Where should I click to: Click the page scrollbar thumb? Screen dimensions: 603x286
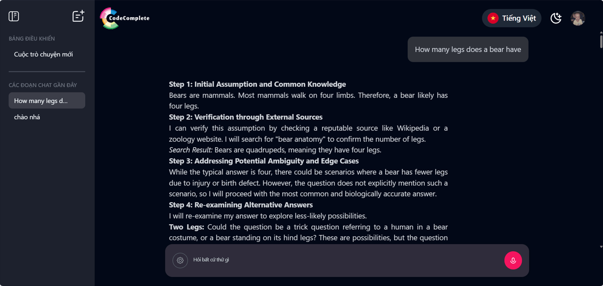point(601,41)
